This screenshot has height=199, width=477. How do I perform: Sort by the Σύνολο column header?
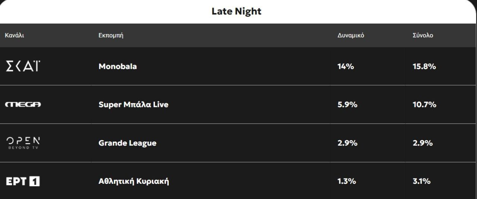[x=423, y=35]
